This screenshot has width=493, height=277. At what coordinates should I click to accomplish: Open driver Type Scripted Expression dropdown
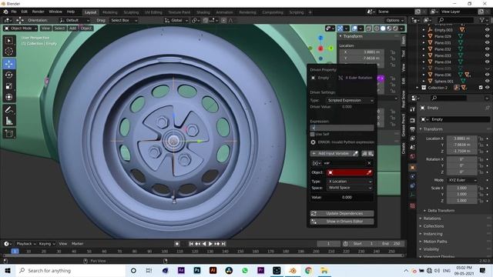click(350, 100)
